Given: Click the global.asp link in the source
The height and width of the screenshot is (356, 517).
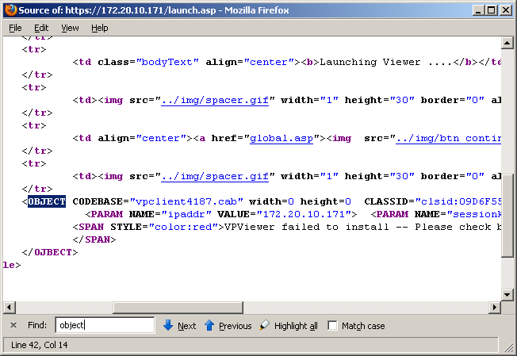Looking at the screenshot, I should 278,138.
